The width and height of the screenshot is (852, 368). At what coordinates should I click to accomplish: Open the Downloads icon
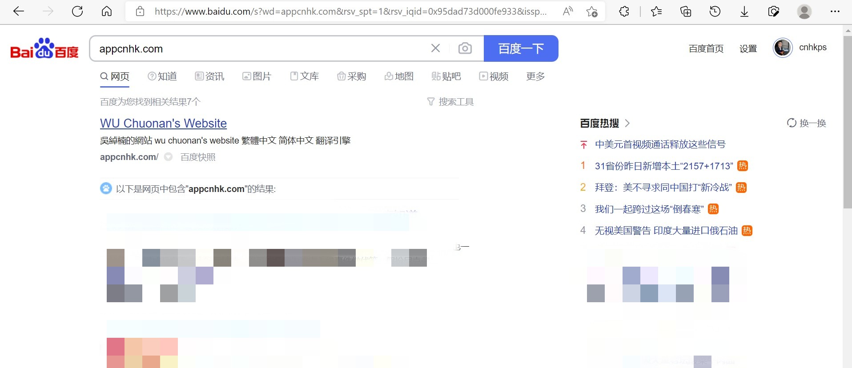(744, 12)
